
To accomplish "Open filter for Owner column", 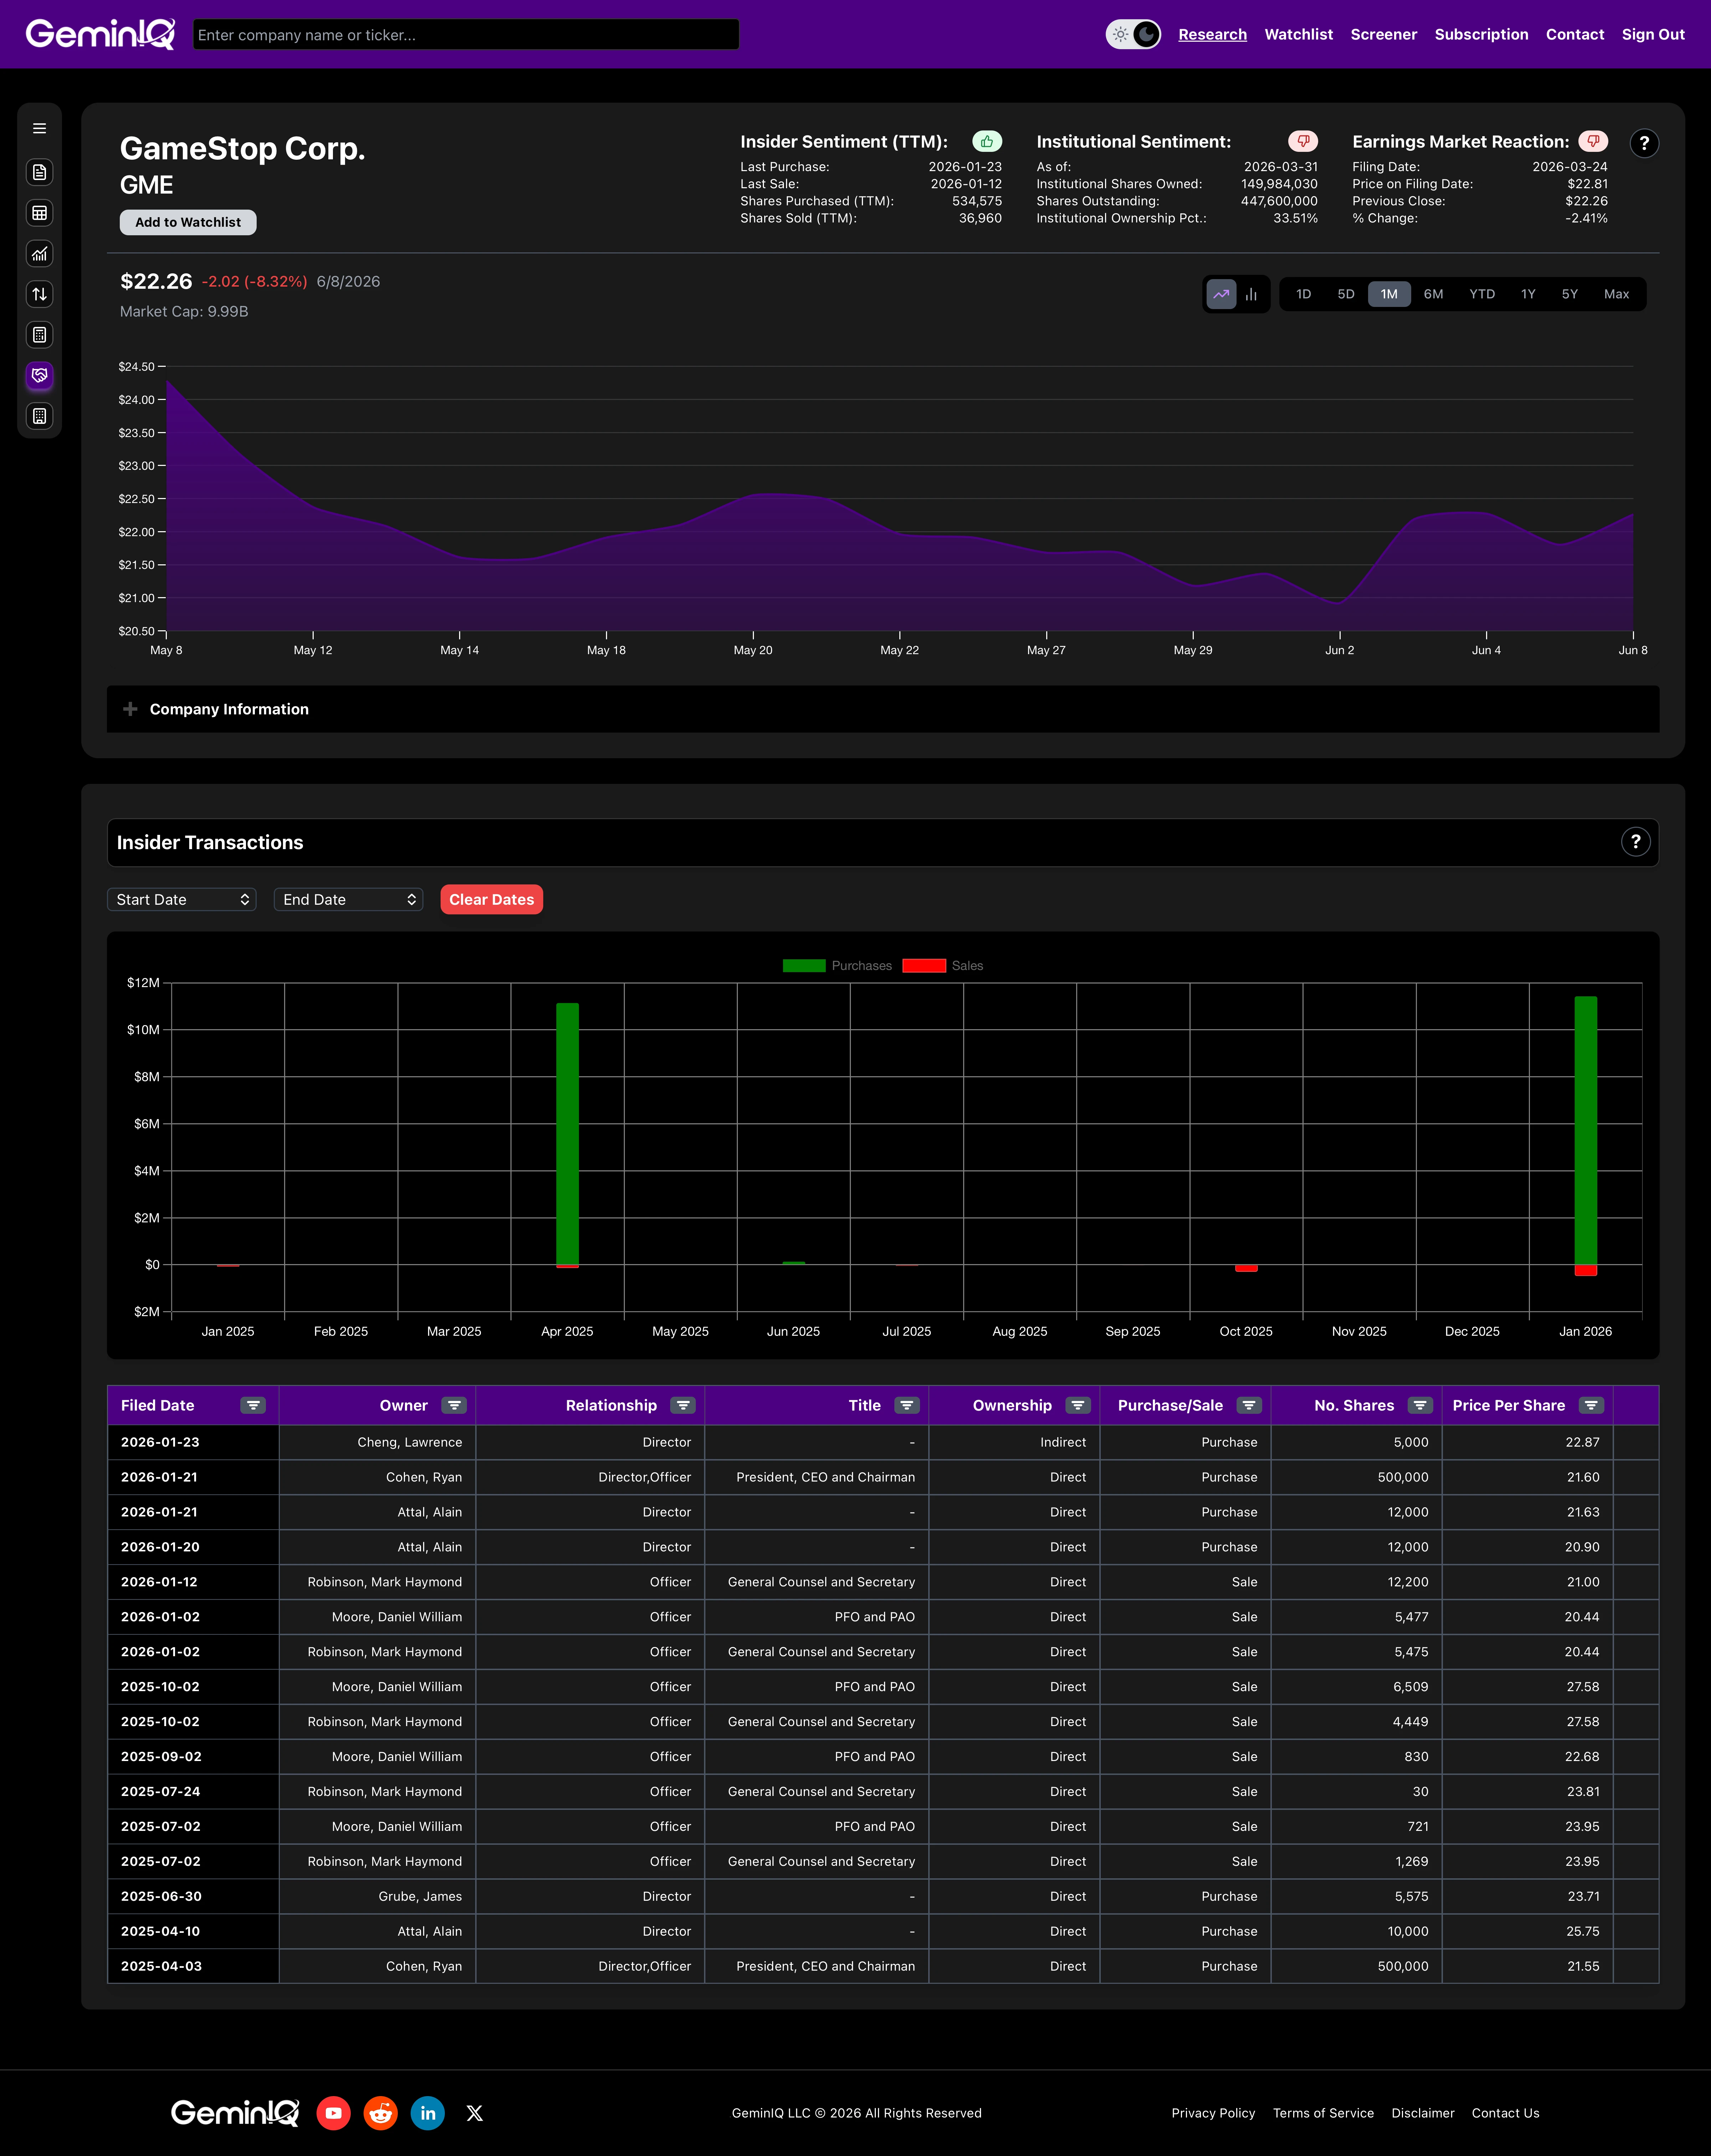I will [x=454, y=1405].
